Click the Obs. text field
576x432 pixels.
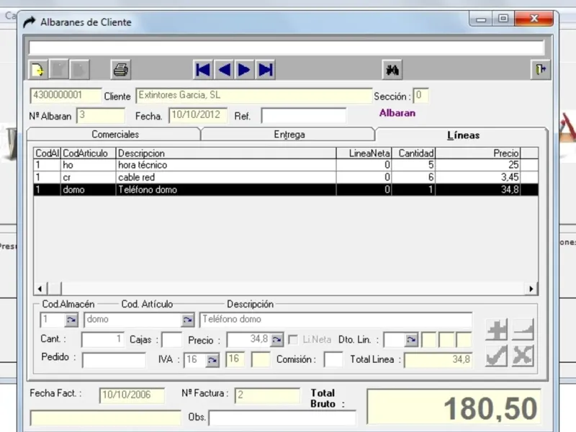click(282, 418)
